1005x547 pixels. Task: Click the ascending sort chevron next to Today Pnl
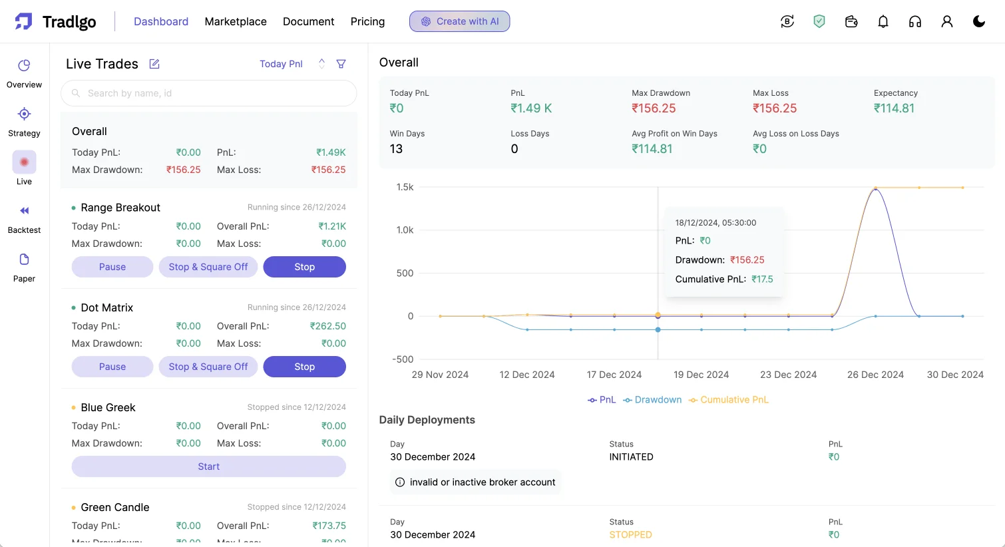pos(321,60)
